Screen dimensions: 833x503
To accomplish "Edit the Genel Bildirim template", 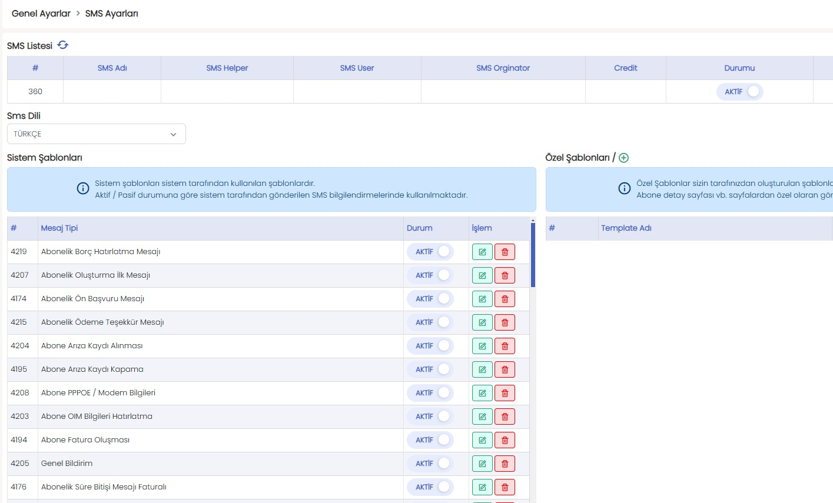I will click(x=482, y=464).
